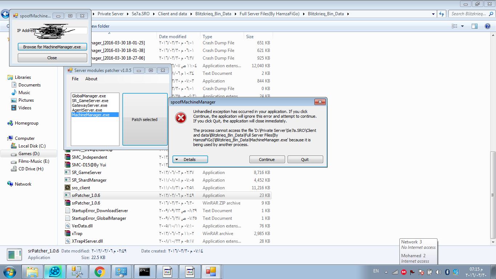Open Google Chrome from taskbar
Image resolution: width=496 pixels, height=279 pixels.
[x=100, y=271]
